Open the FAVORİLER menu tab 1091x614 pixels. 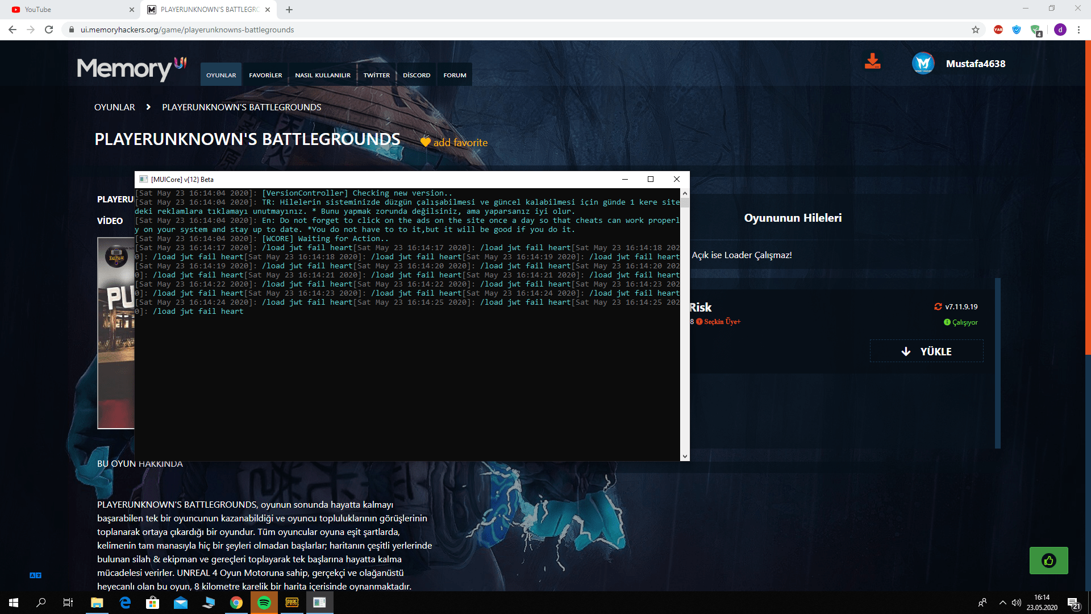tap(265, 74)
